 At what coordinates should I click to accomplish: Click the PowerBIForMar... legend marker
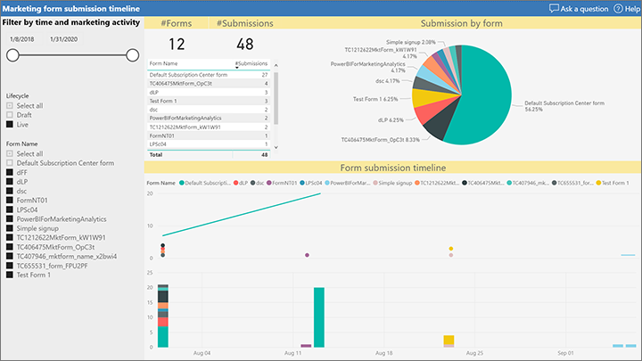point(327,183)
